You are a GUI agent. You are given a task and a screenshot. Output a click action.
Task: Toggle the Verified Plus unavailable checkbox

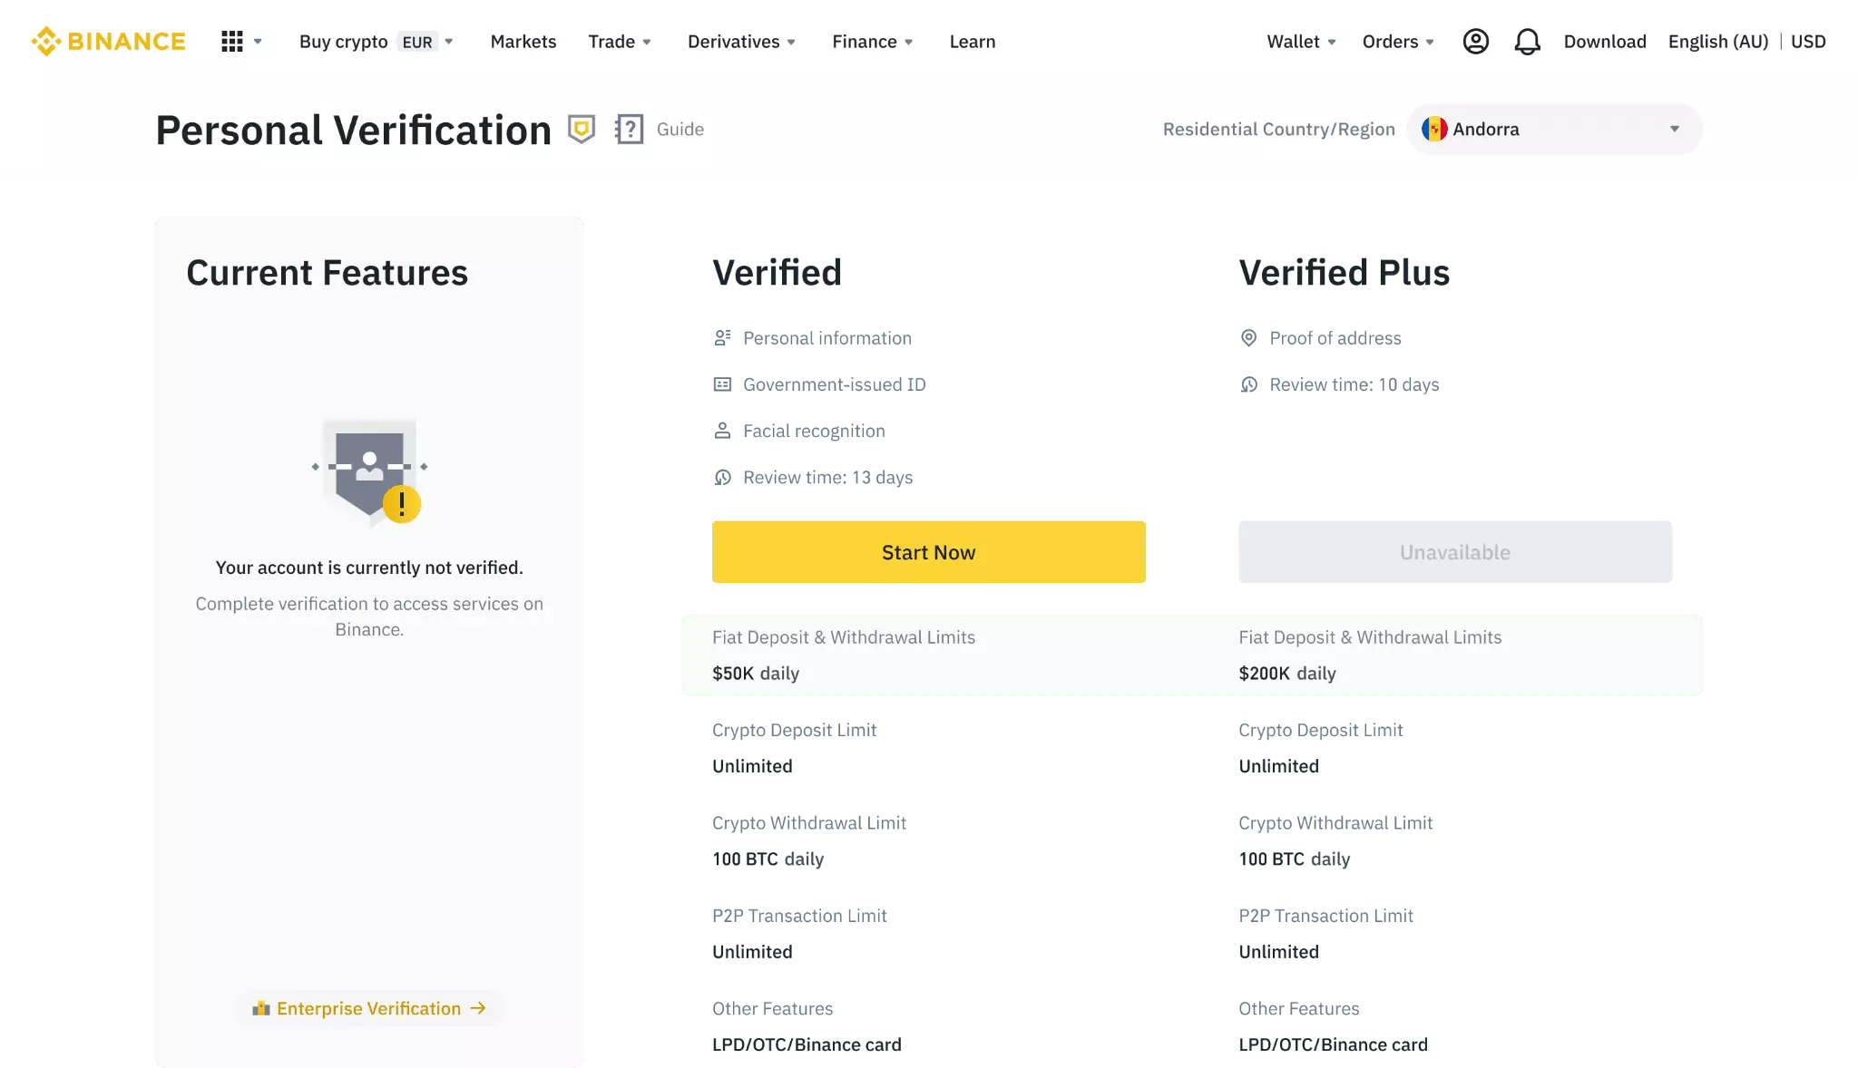(1455, 551)
